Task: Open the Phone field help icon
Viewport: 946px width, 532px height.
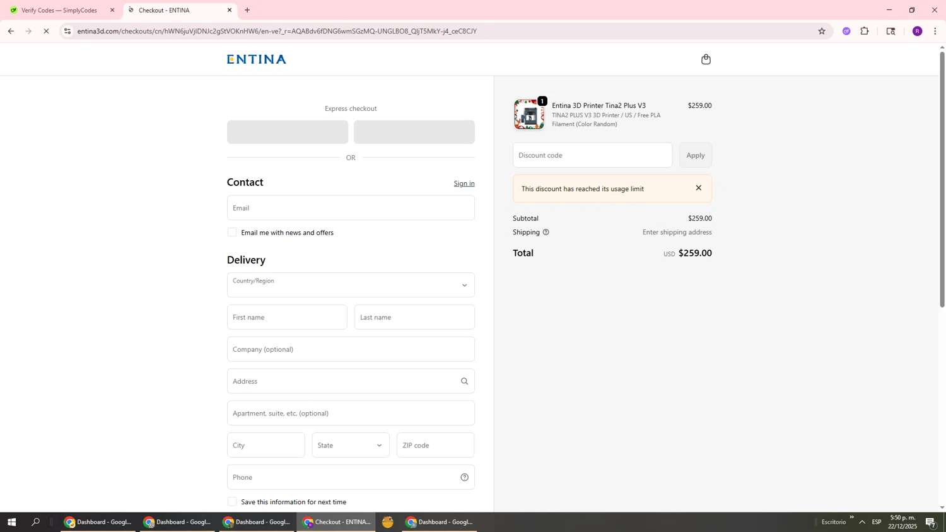Action: (464, 477)
